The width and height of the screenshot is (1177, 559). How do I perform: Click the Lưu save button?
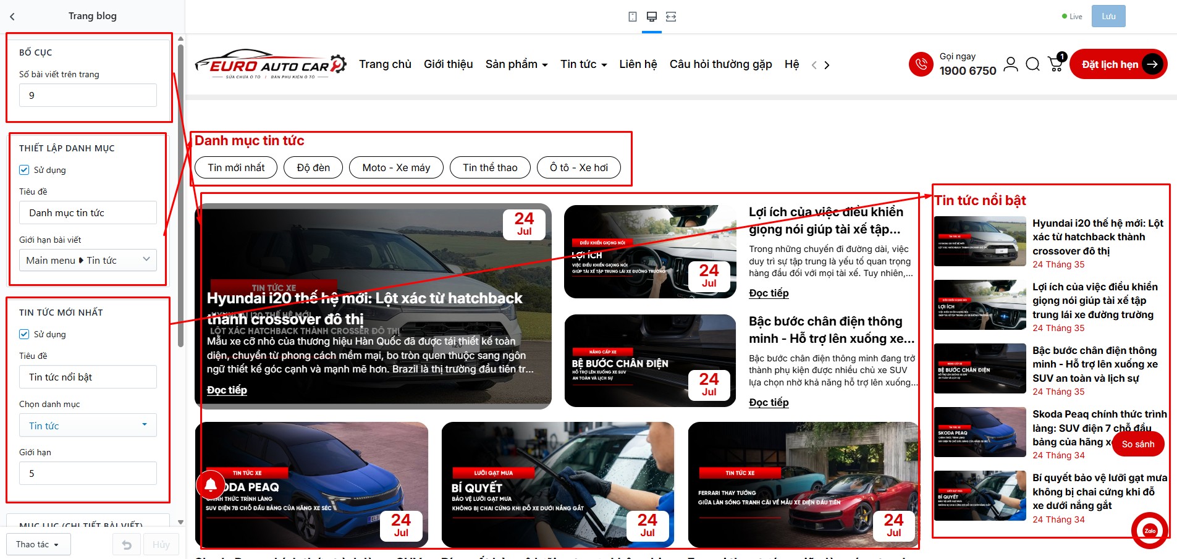[x=1108, y=17]
